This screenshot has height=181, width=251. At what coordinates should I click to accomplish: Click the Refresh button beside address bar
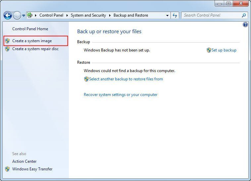pyautogui.click(x=175, y=15)
